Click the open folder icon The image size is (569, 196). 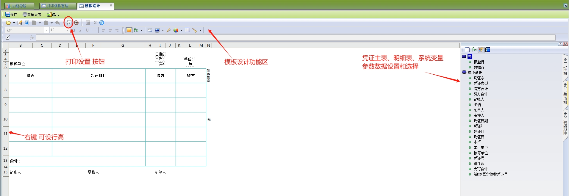[x=9, y=23]
